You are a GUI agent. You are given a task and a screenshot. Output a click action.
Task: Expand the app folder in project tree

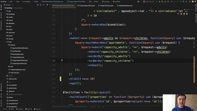pos(6,11)
